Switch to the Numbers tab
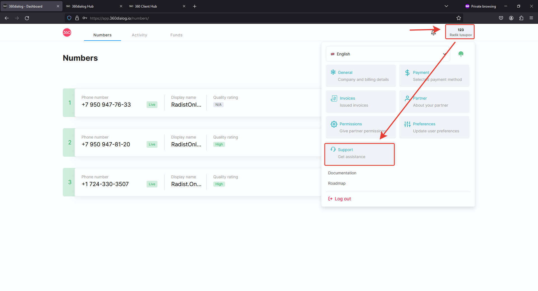The image size is (538, 291). pos(103,35)
